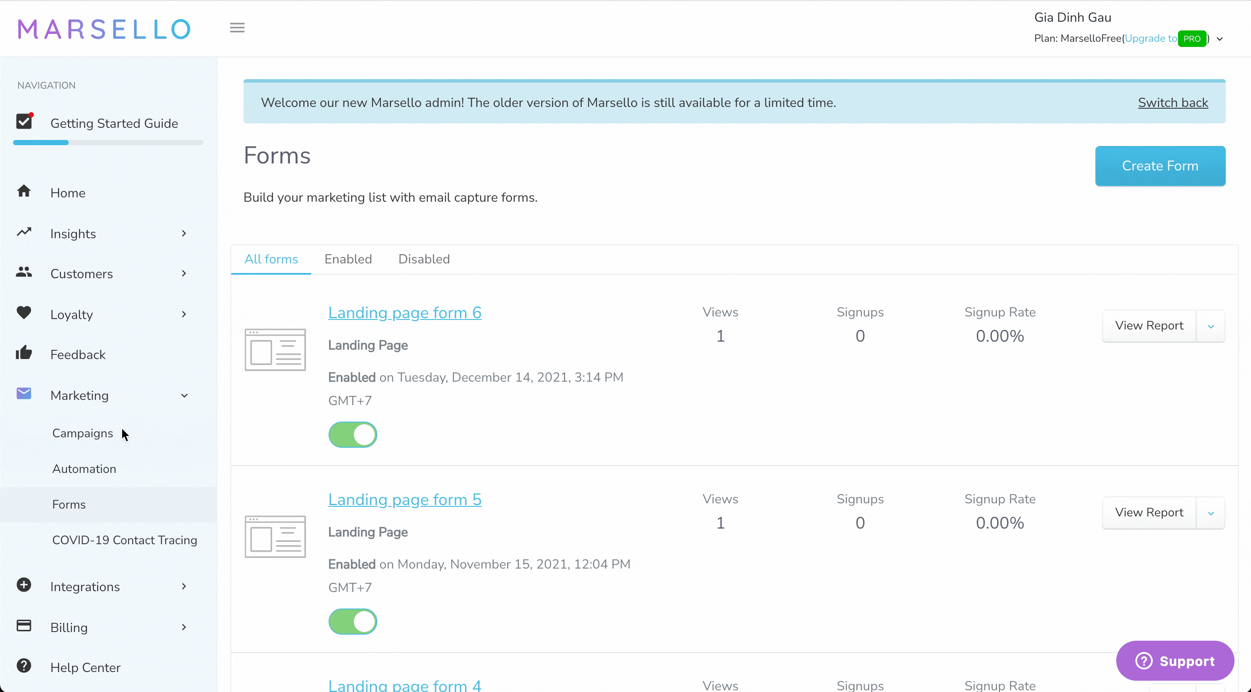Click the question icon in Support button
This screenshot has width=1251, height=692.
point(1144,661)
